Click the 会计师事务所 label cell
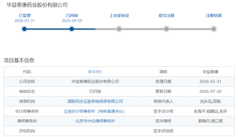Image resolution: width=238 pixels, height=137 pixels. (27, 111)
